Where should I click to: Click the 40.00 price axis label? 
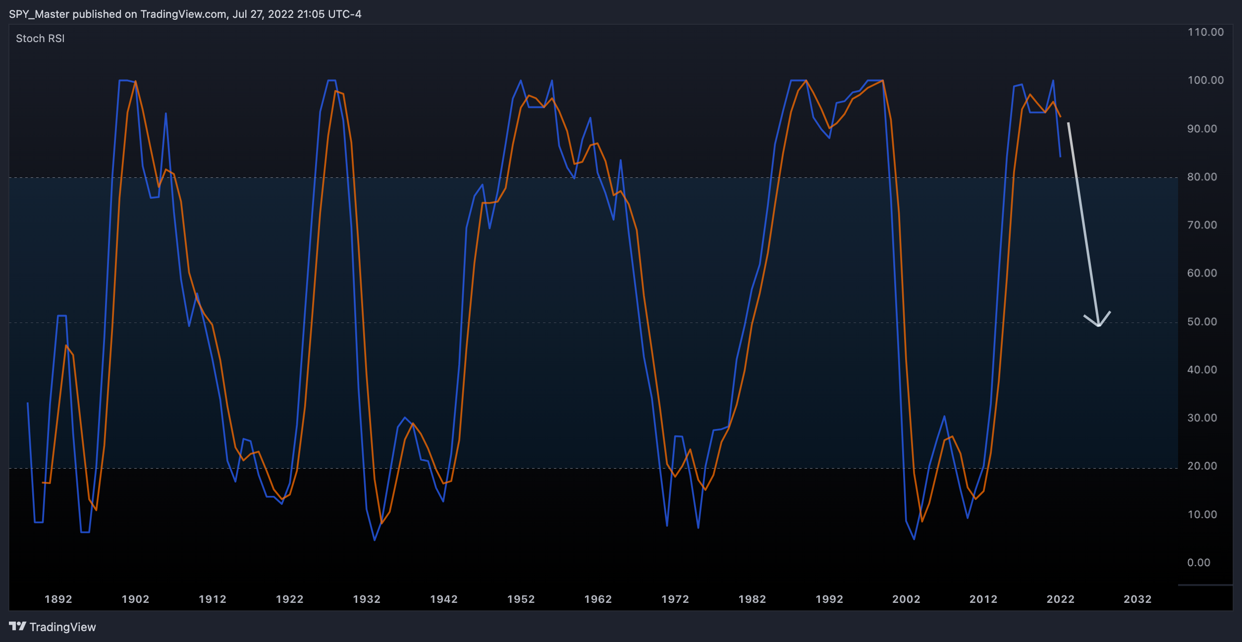coord(1202,370)
